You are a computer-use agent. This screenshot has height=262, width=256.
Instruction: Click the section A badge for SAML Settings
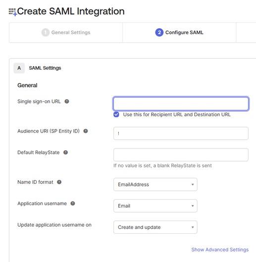[x=19, y=68]
